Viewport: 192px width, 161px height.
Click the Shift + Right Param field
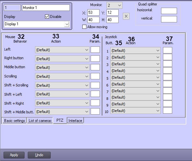tap(95, 103)
